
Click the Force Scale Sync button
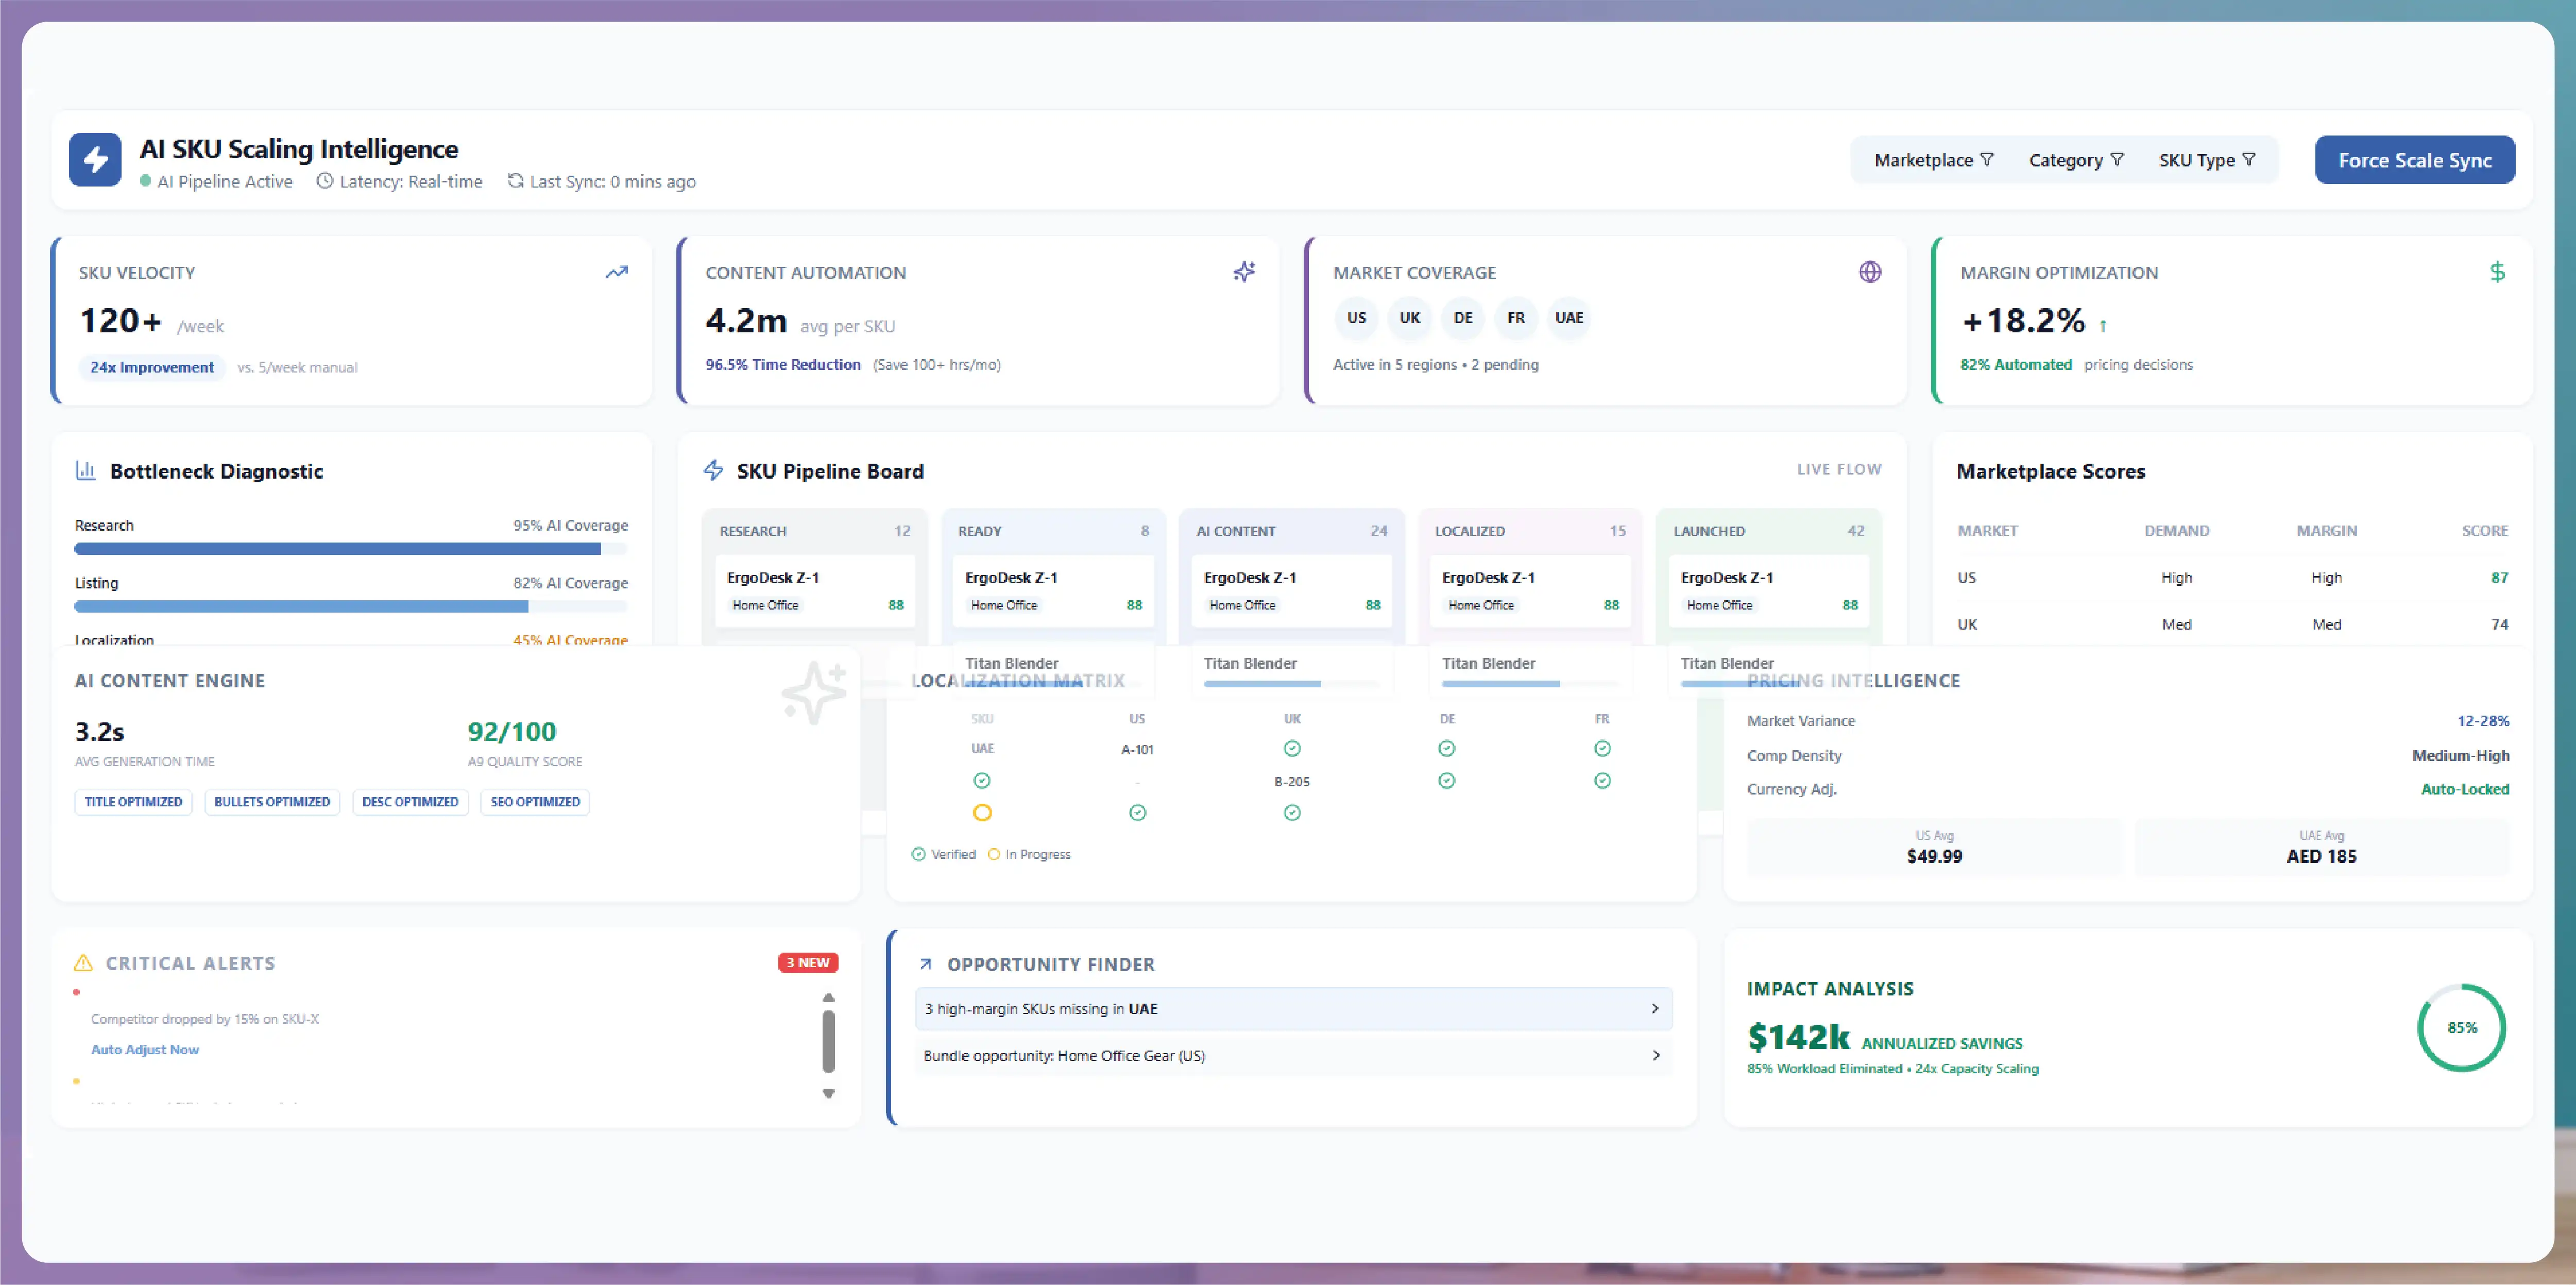pos(2414,160)
